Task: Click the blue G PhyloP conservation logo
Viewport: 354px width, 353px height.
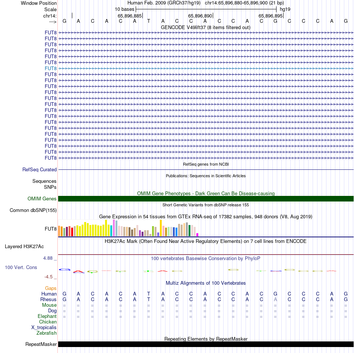Action: [64, 269]
